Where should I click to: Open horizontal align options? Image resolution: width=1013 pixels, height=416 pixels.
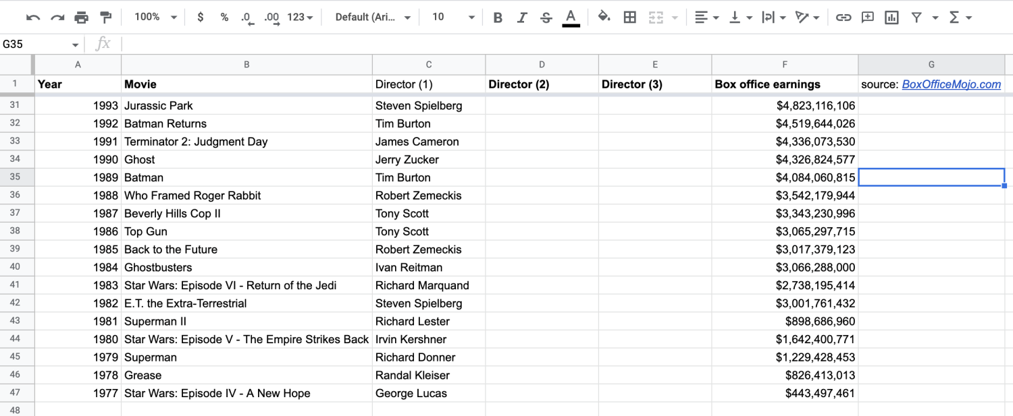tap(707, 18)
